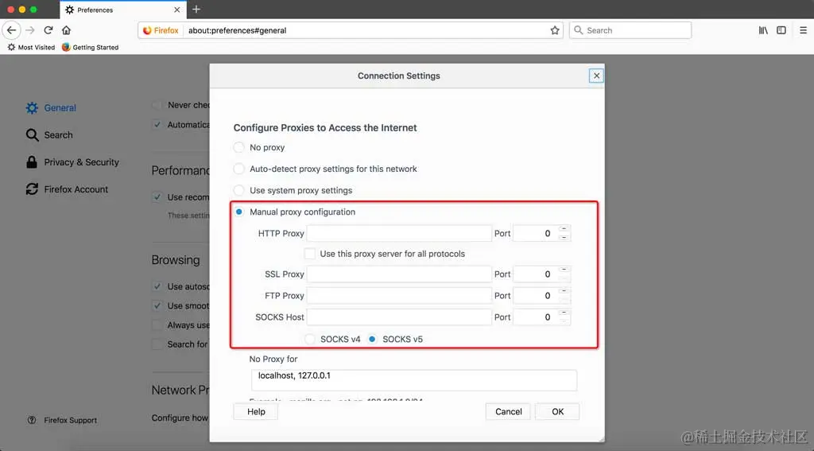Check Use this proxy server for all protocols

[310, 254]
